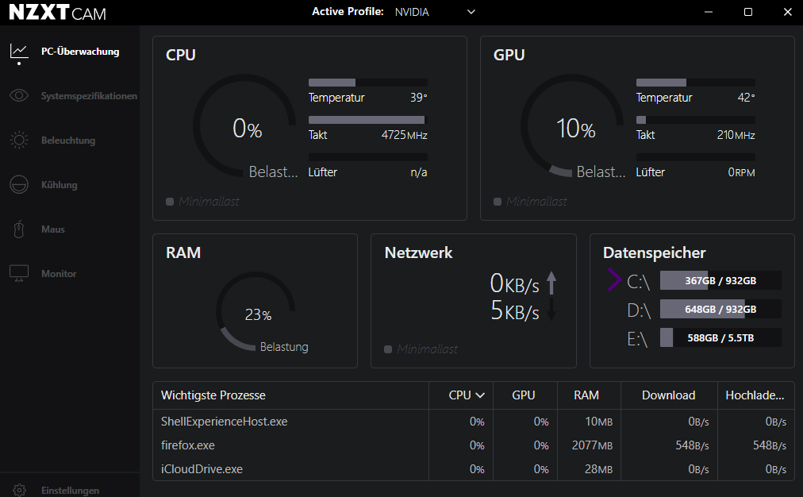Viewport: 803px width, 497px height.
Task: Sort processes by RAM column
Action: [587, 395]
